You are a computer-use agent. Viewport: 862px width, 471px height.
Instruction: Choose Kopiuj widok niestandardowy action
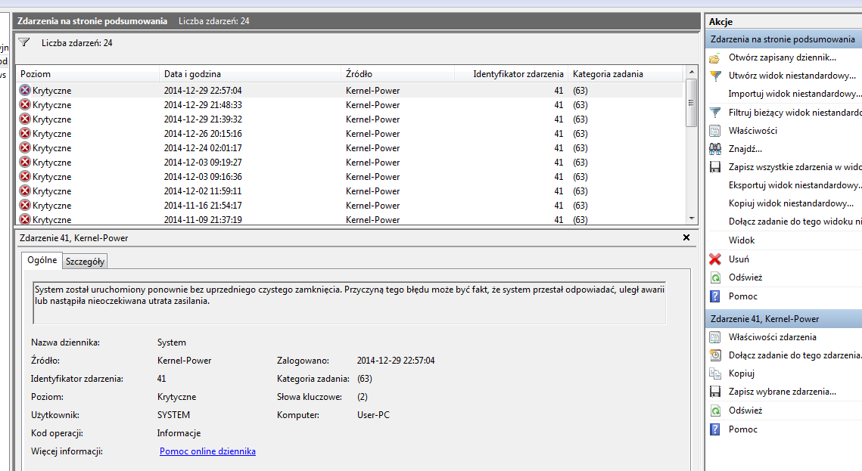tap(791, 203)
